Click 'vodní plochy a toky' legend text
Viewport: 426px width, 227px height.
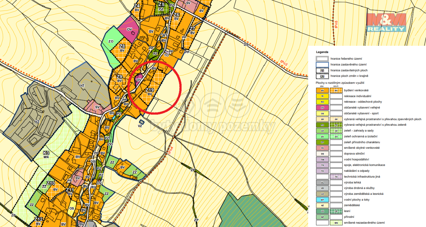click(x=356, y=200)
